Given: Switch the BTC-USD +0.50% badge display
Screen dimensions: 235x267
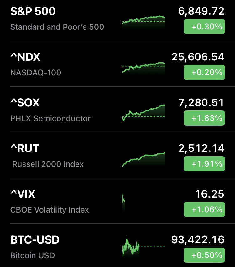Looking at the screenshot, I should click(x=204, y=255).
